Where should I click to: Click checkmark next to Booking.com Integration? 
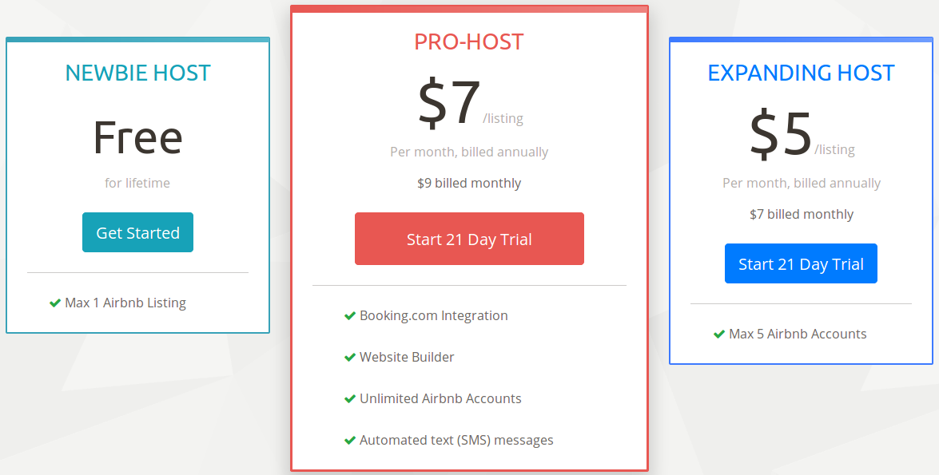coord(350,316)
